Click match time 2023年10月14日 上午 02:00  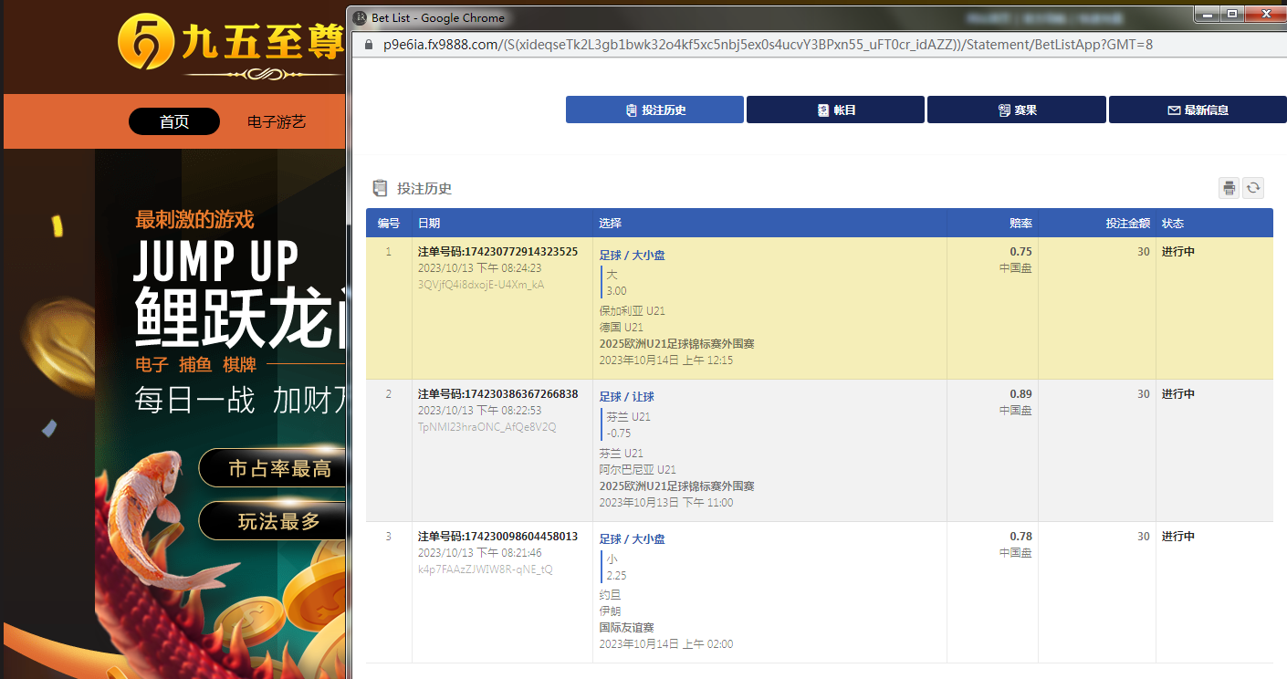(665, 644)
